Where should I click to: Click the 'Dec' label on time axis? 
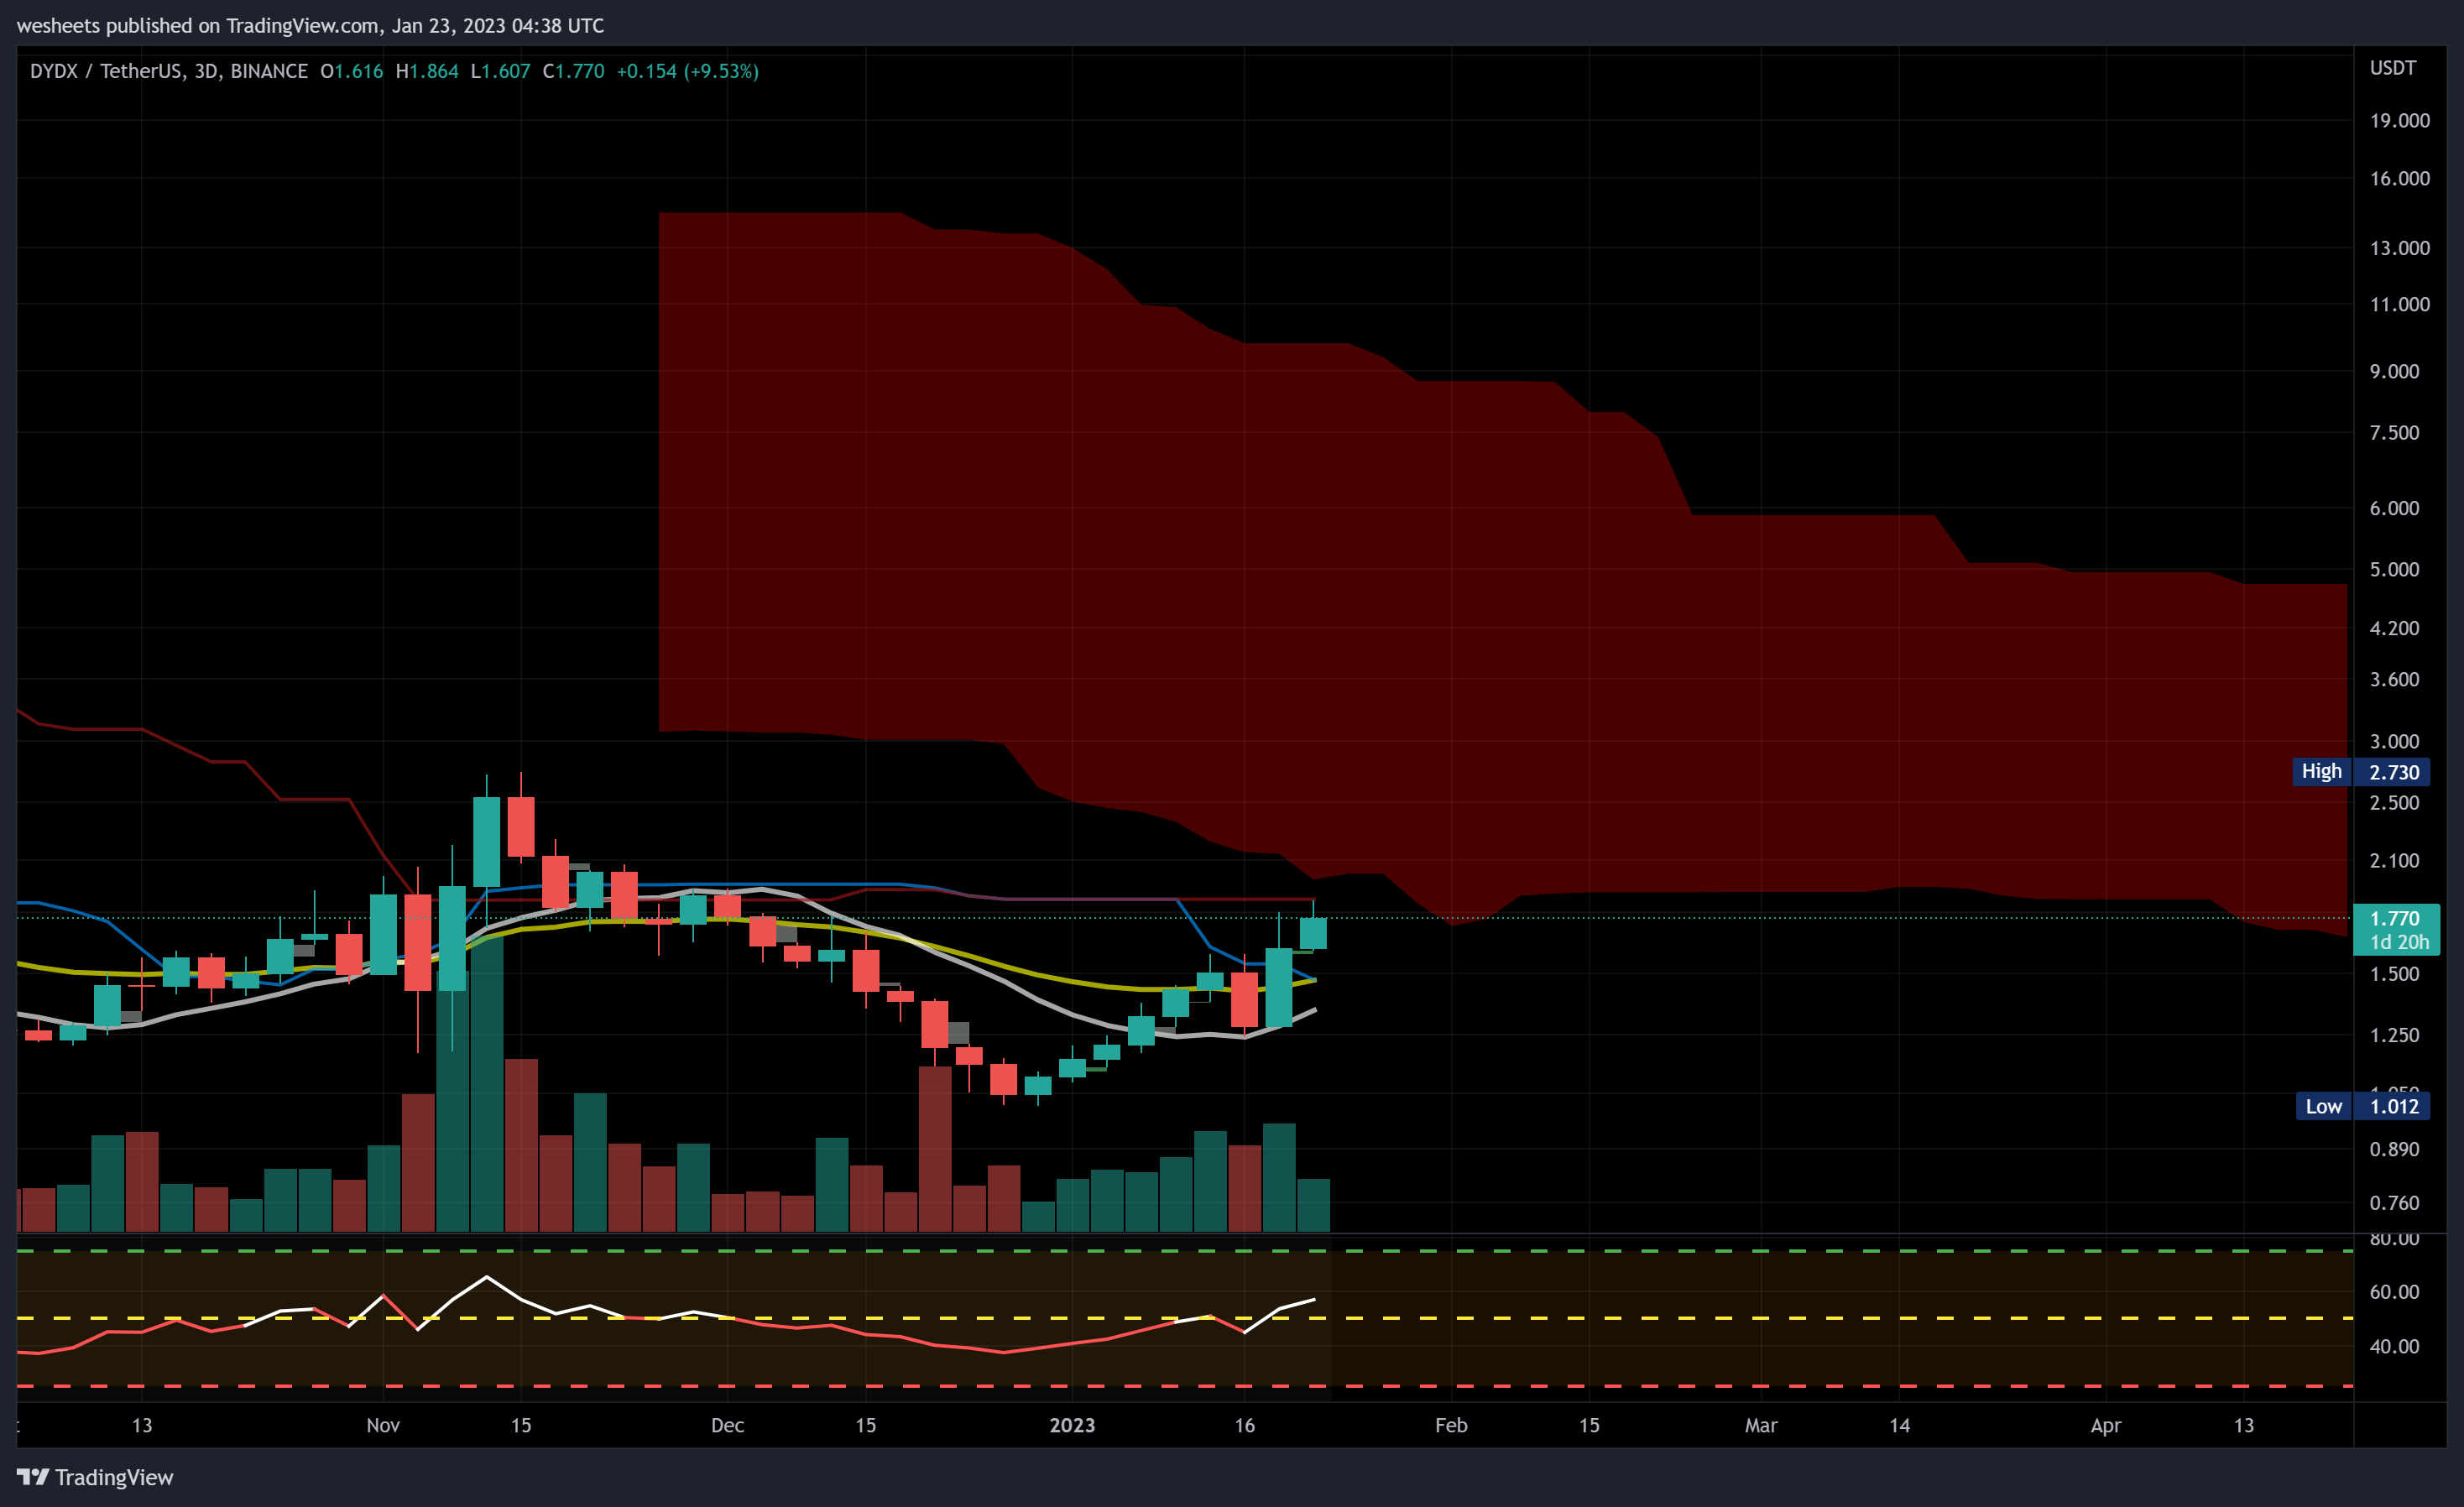click(x=727, y=1425)
